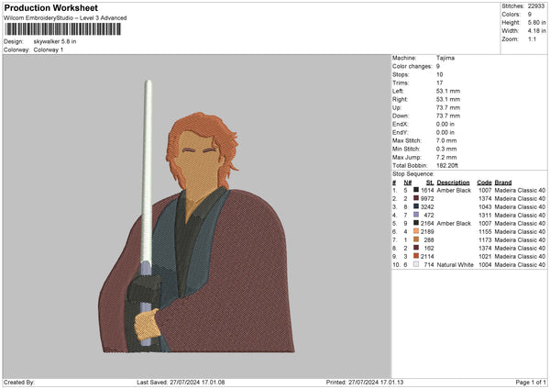This screenshot has height=389, width=550.
Task: Pick the orange swatch with 288 stitches
Action: (417, 239)
